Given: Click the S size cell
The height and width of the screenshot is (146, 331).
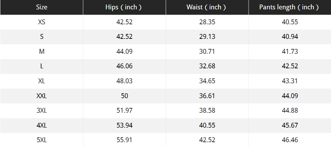Looking at the screenshot, I should [x=42, y=37].
